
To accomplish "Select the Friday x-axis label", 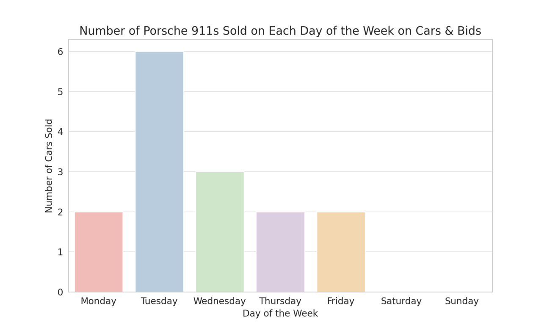I will point(341,301).
